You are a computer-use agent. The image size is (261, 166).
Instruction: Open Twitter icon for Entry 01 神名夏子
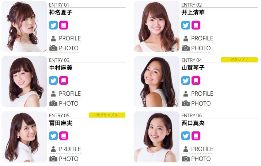pos(53,25)
